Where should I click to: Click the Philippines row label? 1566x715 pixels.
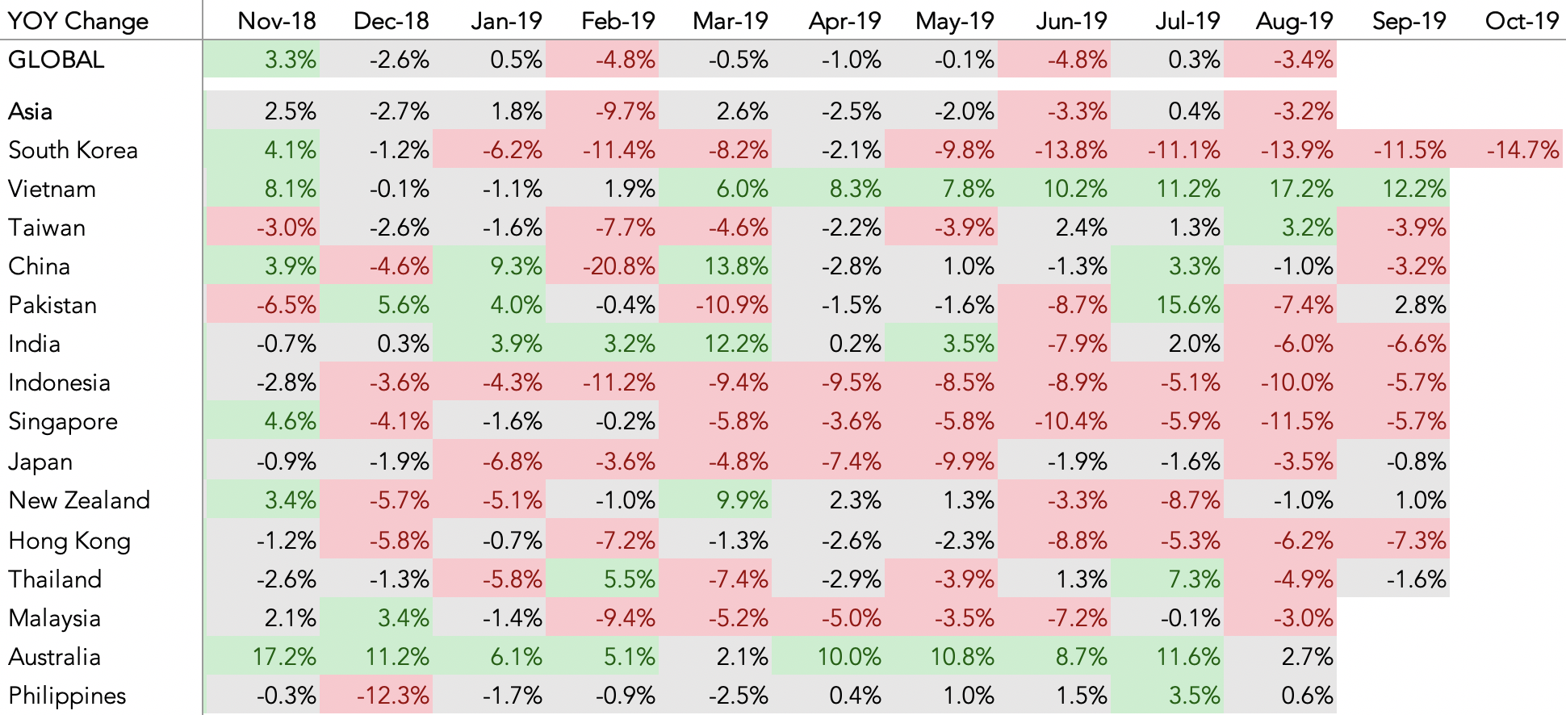tap(67, 696)
